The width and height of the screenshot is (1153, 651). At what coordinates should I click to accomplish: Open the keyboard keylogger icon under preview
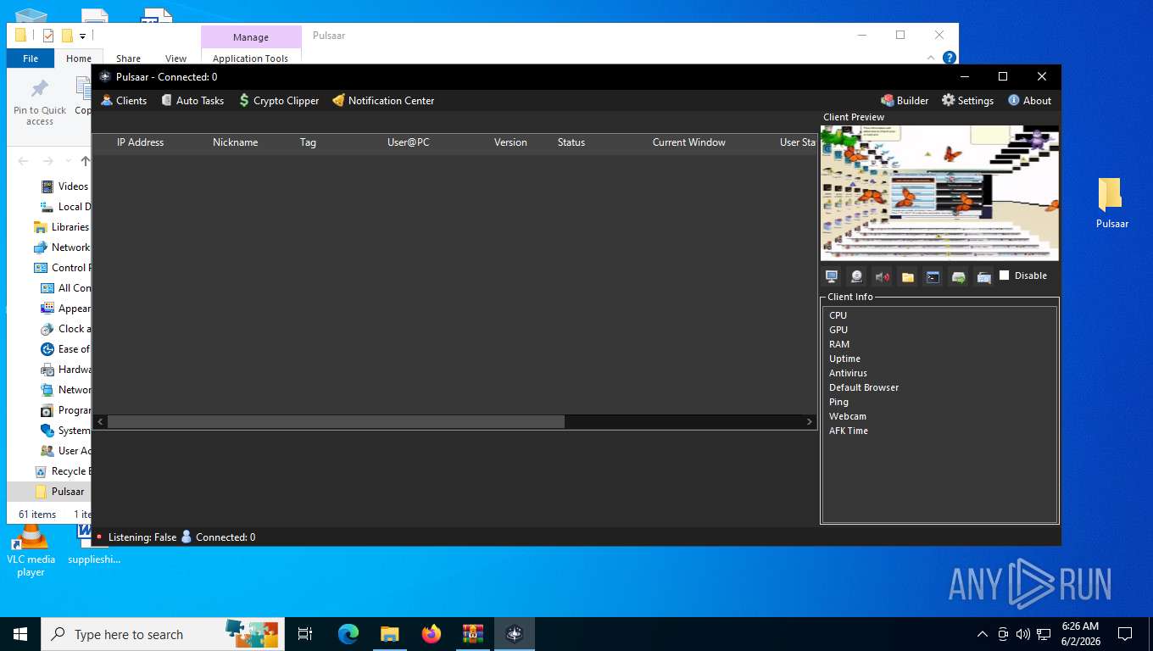[x=983, y=276]
